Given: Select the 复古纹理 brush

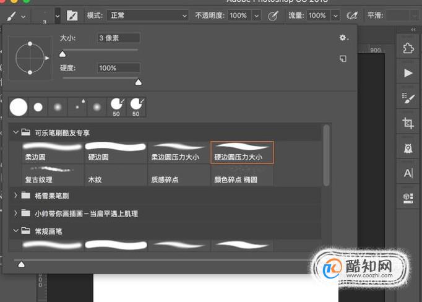Looking at the screenshot, I should click(53, 175).
